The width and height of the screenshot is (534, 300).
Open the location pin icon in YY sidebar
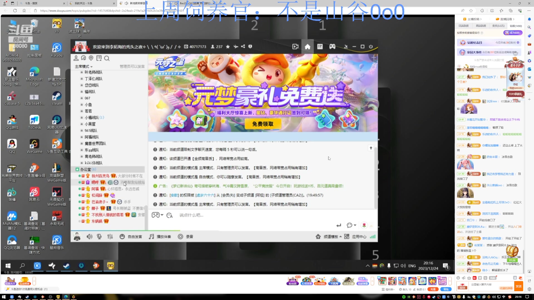[x=91, y=58]
